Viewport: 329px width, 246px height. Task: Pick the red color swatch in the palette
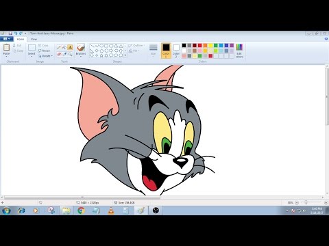[200, 45]
